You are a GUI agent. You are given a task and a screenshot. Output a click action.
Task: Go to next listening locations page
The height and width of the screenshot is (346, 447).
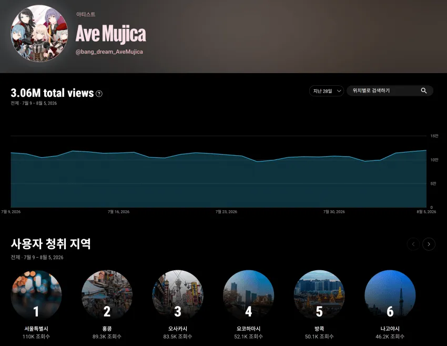pyautogui.click(x=429, y=244)
